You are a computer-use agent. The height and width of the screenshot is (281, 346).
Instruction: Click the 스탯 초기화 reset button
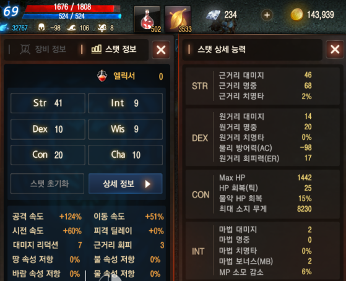point(47,184)
